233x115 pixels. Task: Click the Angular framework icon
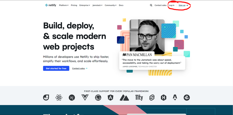(111, 98)
